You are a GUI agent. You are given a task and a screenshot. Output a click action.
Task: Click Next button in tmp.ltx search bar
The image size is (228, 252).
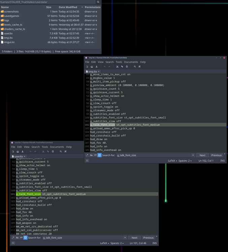click(202, 155)
